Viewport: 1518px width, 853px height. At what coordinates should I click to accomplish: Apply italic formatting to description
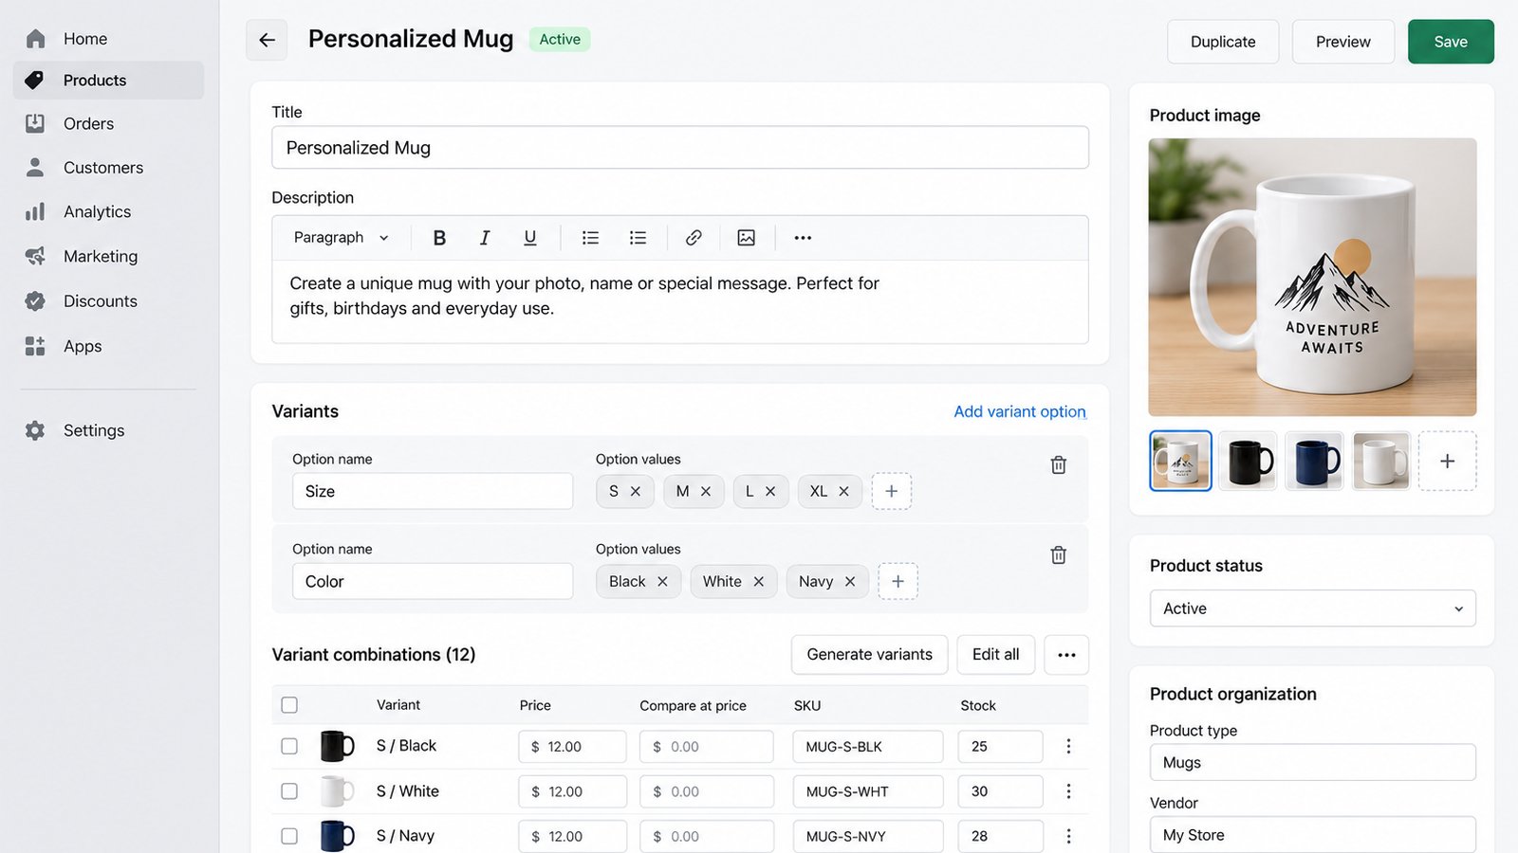pyautogui.click(x=485, y=238)
